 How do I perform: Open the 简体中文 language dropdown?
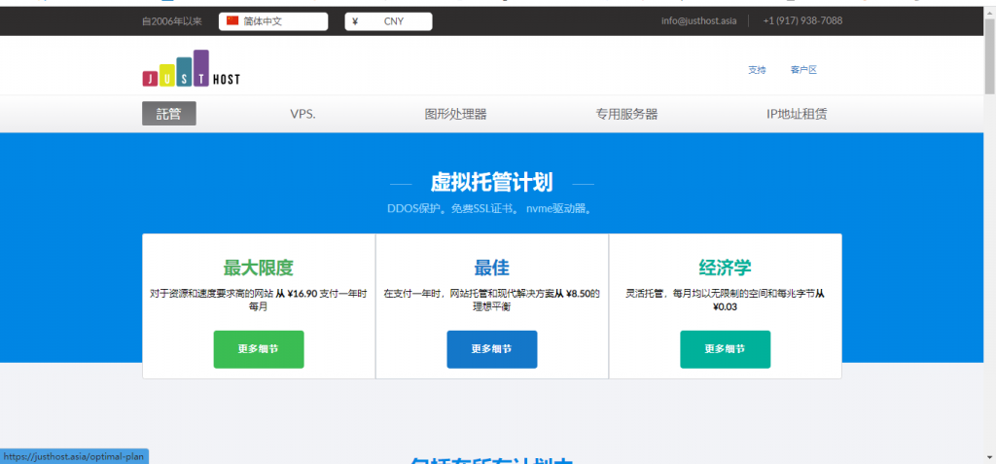point(273,21)
